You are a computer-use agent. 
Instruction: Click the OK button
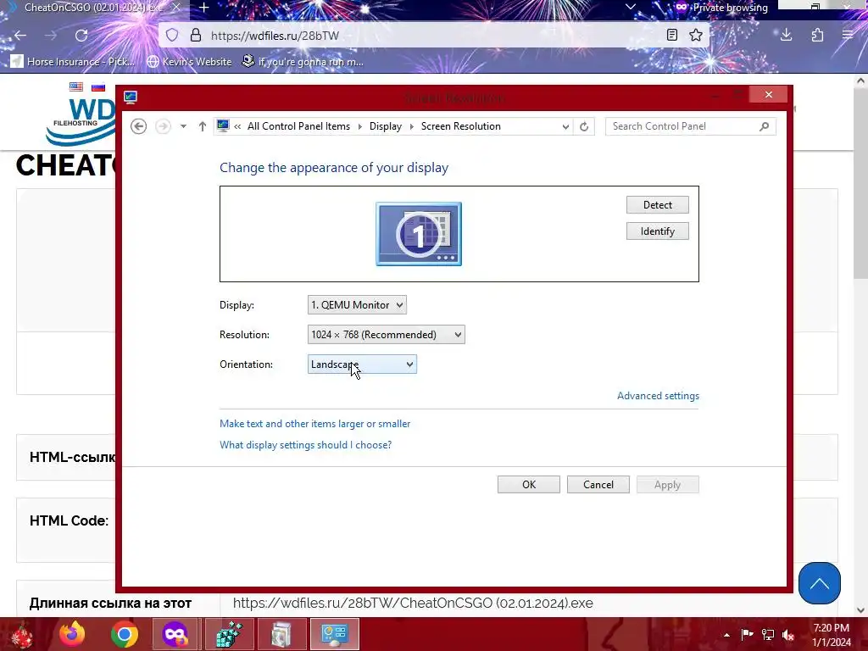pos(529,484)
